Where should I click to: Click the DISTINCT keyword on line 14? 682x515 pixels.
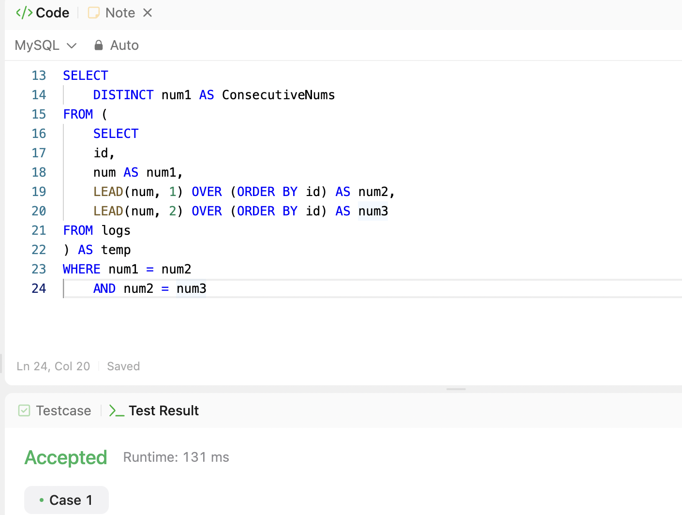pyautogui.click(x=123, y=95)
